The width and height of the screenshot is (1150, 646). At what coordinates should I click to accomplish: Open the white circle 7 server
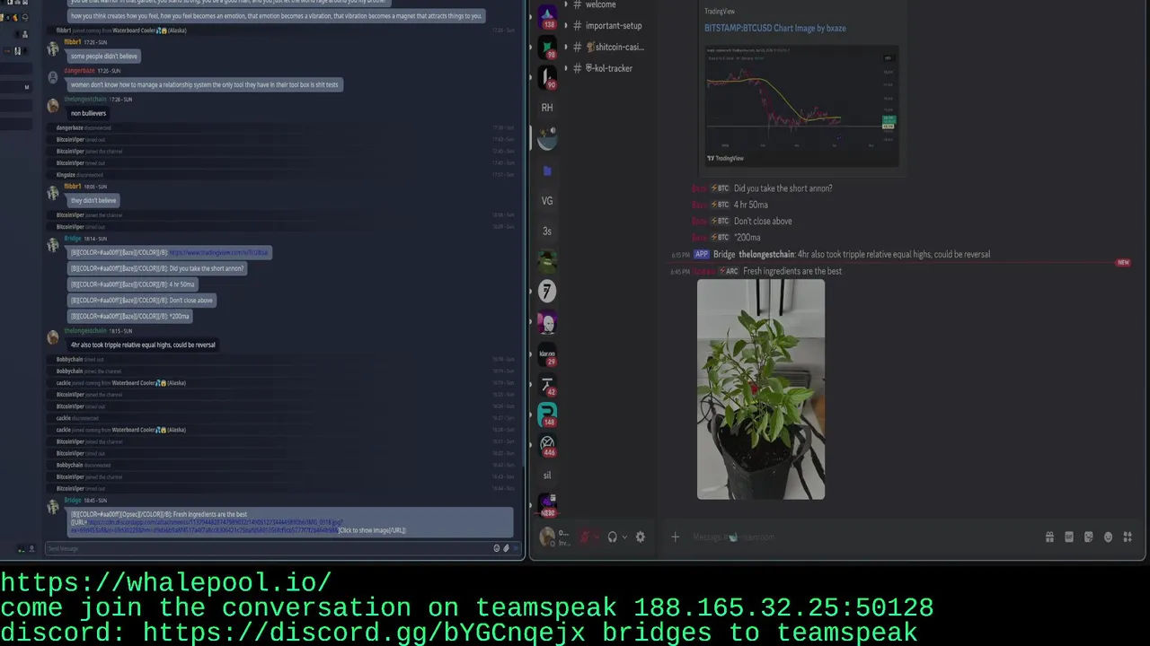pos(547,291)
